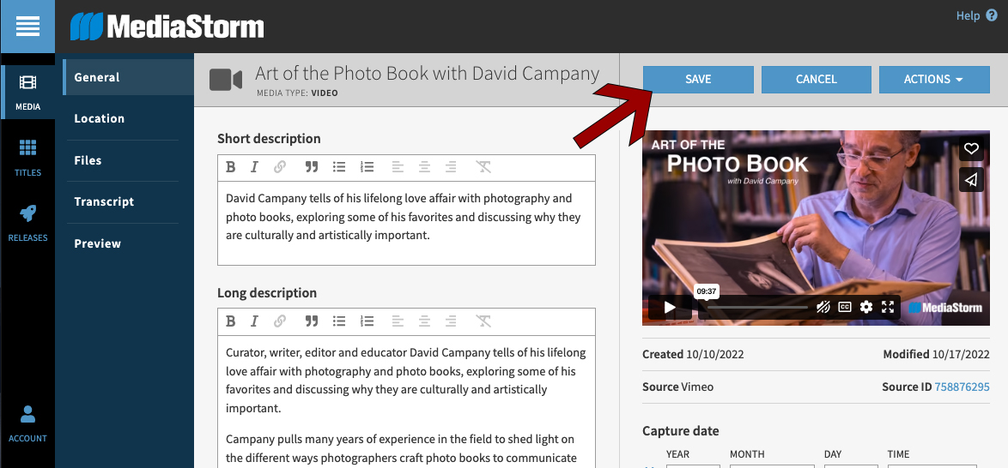
Task: Open the Account page
Action: (x=27, y=423)
